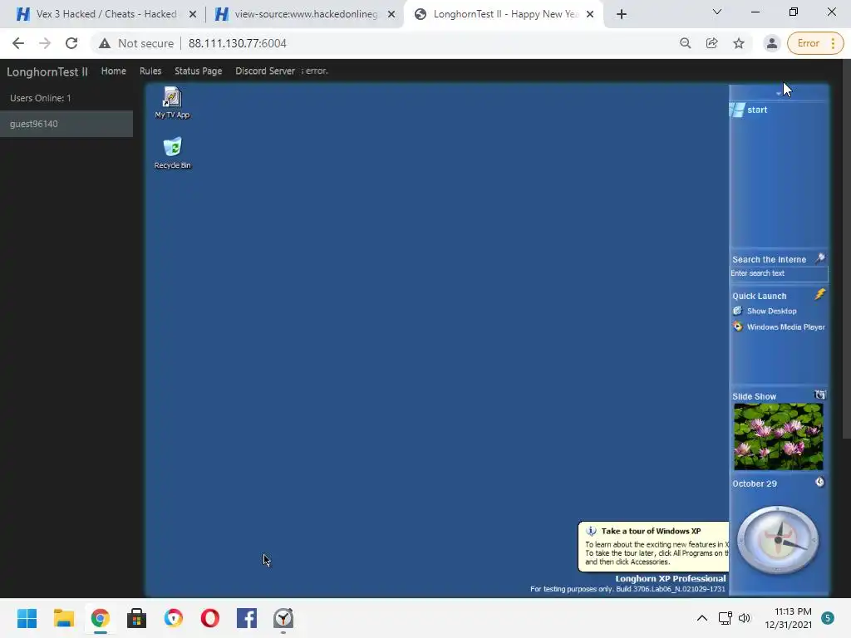Expand the sidebar's small arrow at top
The image size is (851, 638).
coord(778,94)
